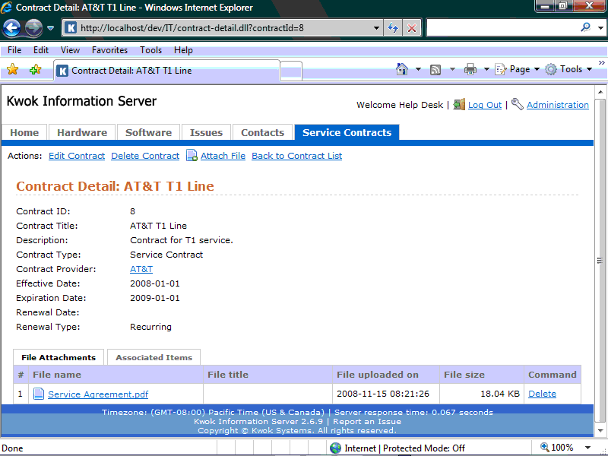Viewport: 608px width, 456px height.
Task: Click the Report an Issue footer link
Action: coord(367,422)
